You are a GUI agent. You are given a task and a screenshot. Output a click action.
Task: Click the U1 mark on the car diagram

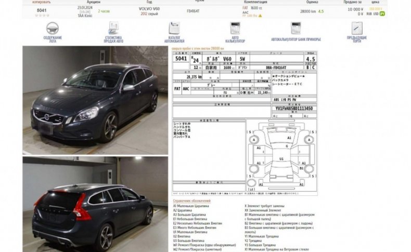pos(281,159)
